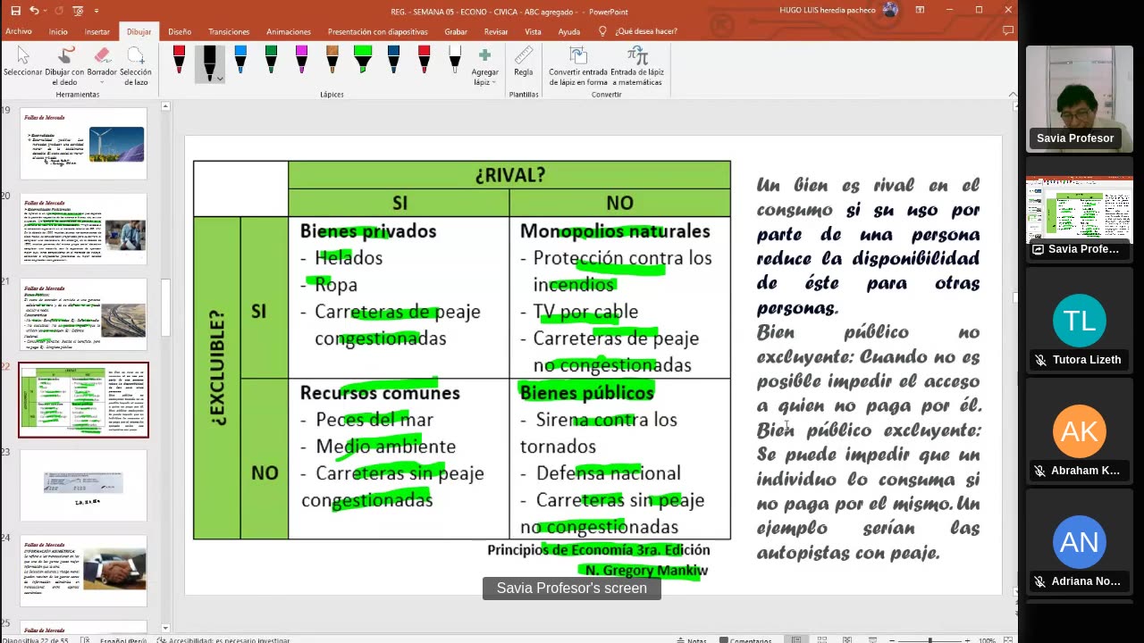Choose the dark green pen
Viewport: 1144px width, 643px height.
coord(271,60)
